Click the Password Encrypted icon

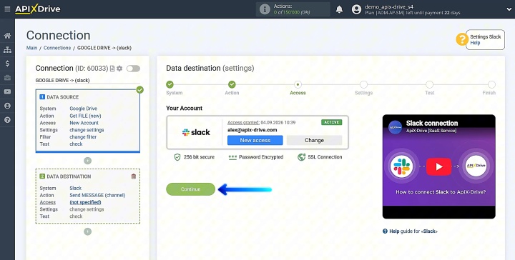tap(232, 157)
